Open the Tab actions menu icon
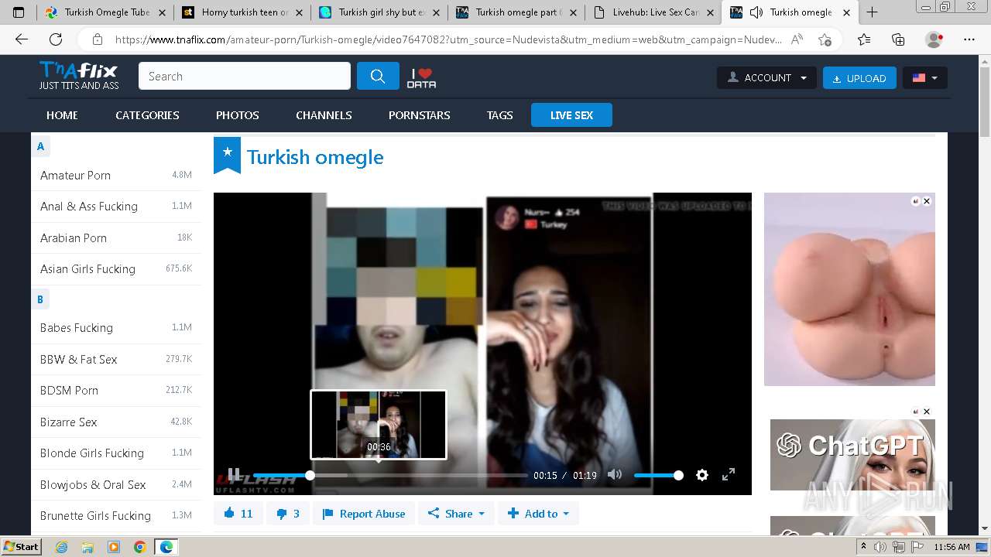 [19, 12]
